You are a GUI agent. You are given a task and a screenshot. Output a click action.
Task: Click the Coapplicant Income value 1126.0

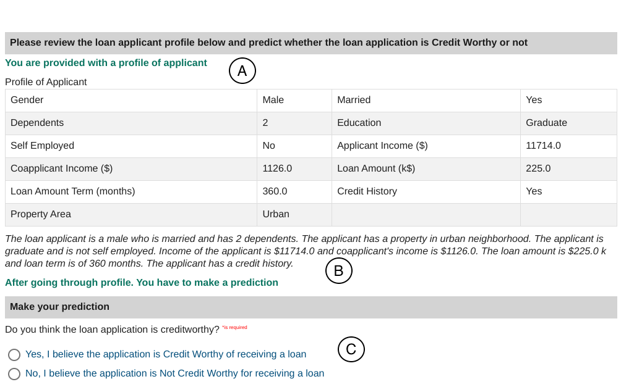[x=277, y=169]
